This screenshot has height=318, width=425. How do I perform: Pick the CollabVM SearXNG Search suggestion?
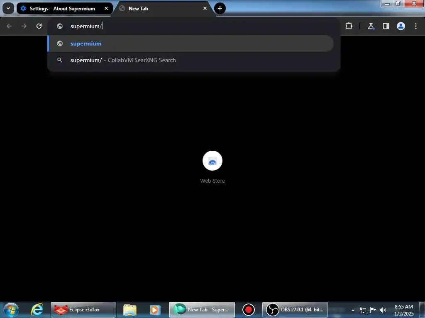click(191, 60)
